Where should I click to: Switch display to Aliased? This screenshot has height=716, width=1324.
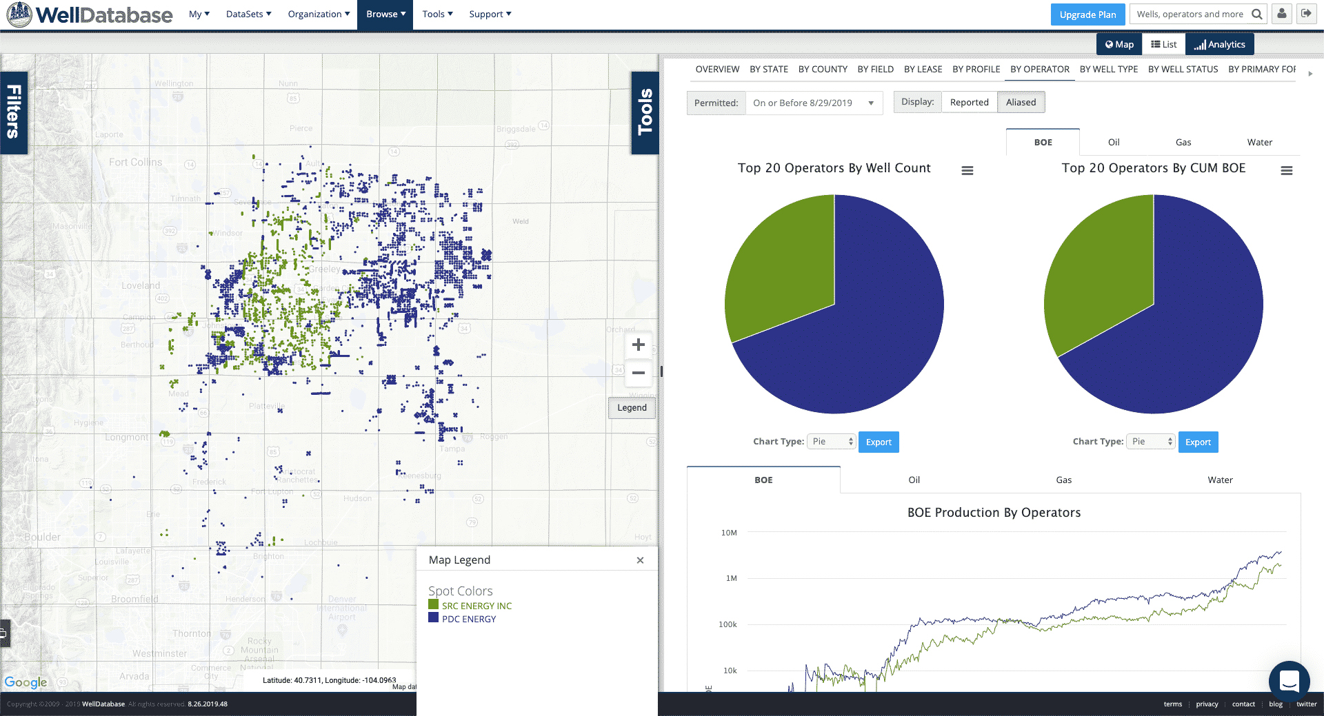[x=1021, y=103]
